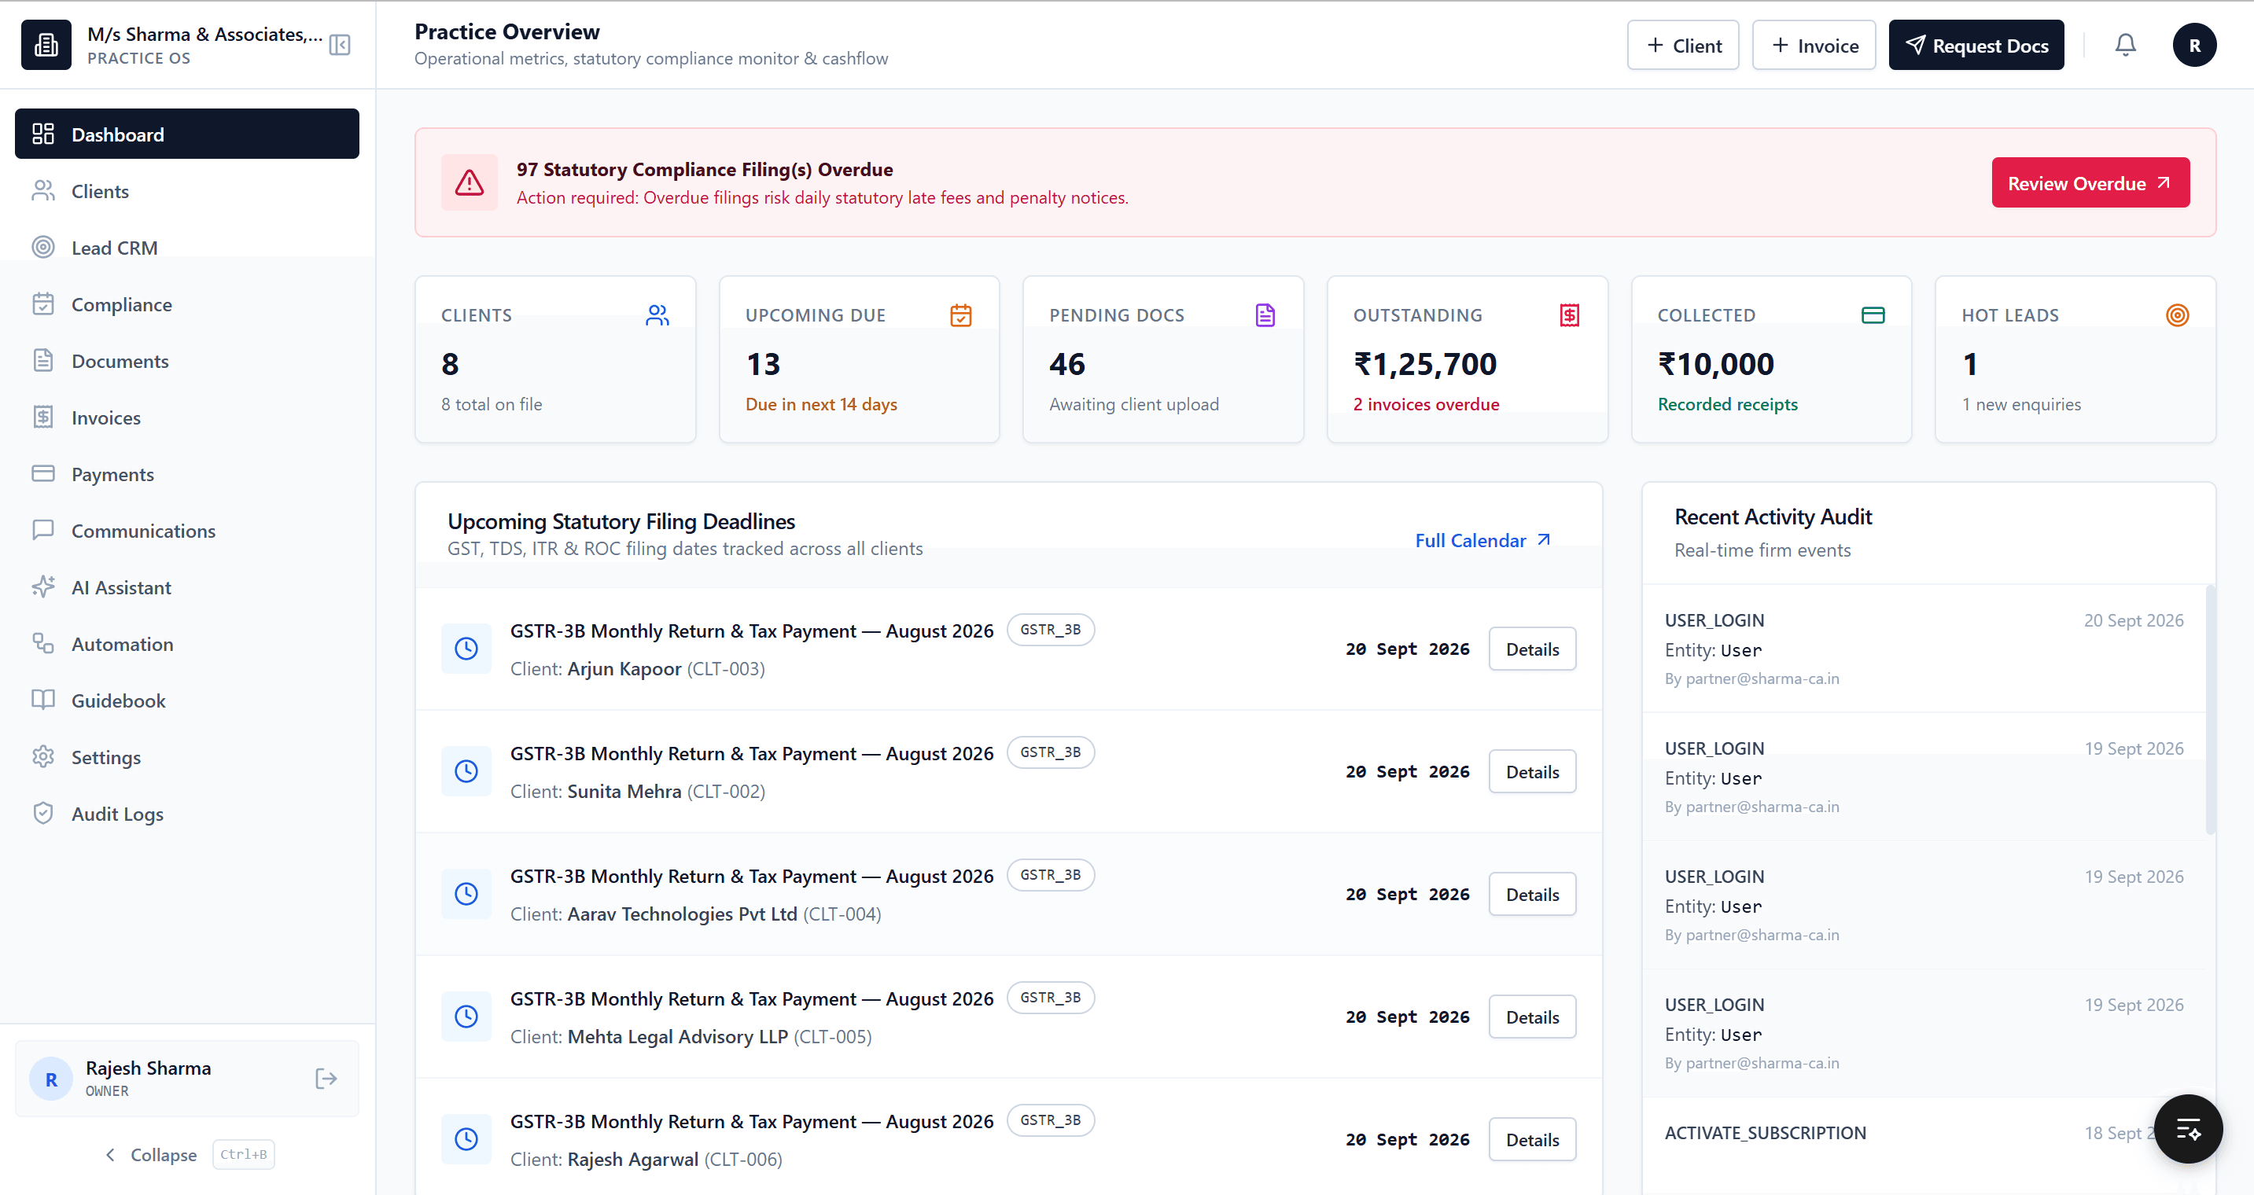The width and height of the screenshot is (2254, 1195).
Task: Click the Collected card icon
Action: click(1873, 315)
